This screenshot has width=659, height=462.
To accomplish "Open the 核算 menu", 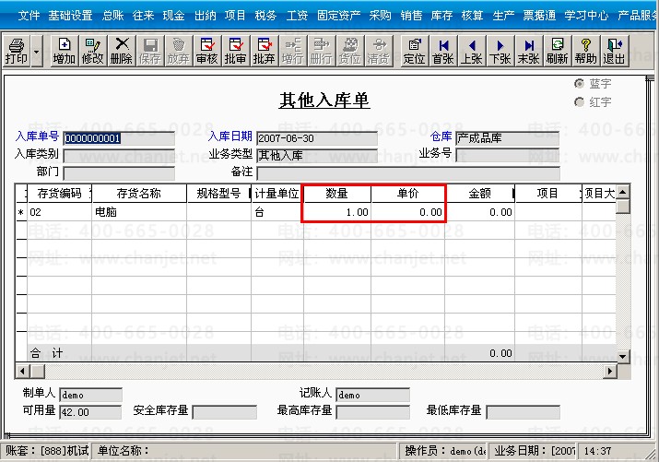I will click(473, 16).
